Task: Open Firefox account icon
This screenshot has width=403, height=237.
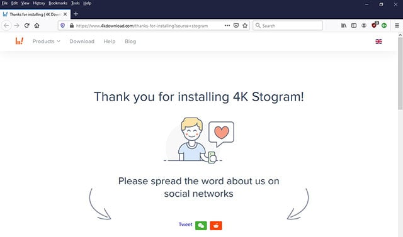Action: tap(364, 26)
